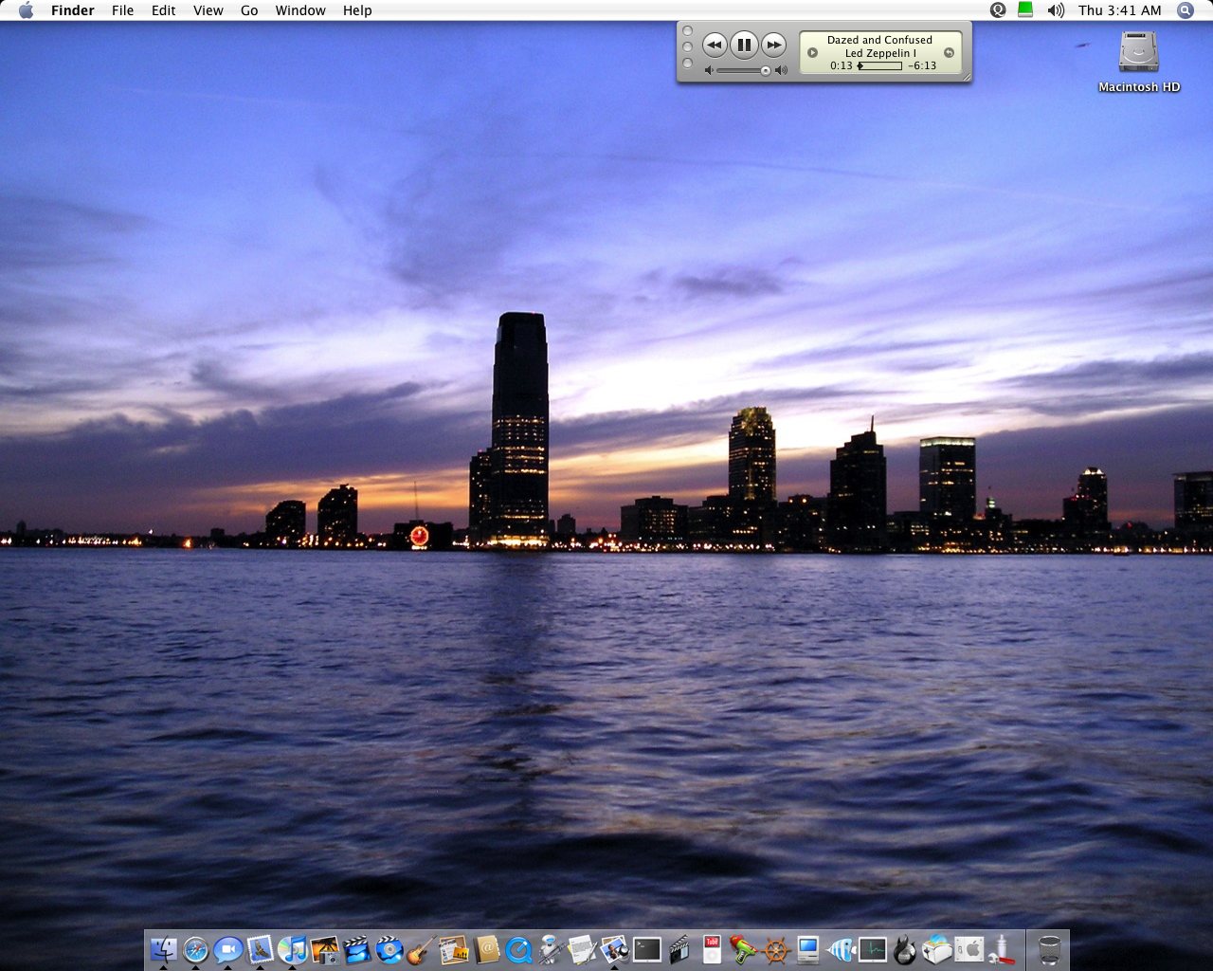Pause the song in iTunes mini player
The width and height of the screenshot is (1213, 971).
tap(744, 45)
